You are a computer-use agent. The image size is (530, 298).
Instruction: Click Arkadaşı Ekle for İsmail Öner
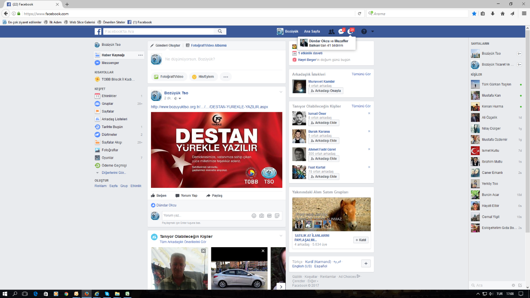coord(324,123)
